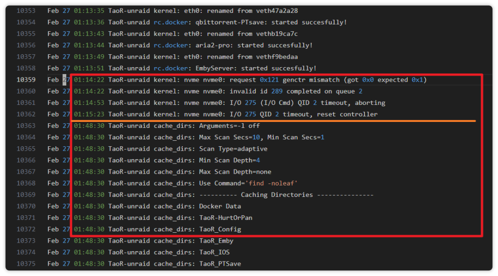Click the 'find -noleaf' string

[271, 184]
